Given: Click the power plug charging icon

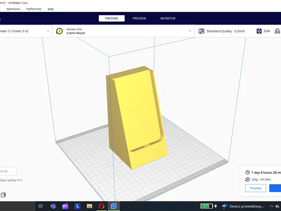Looking at the screenshot, I should click(x=216, y=206).
